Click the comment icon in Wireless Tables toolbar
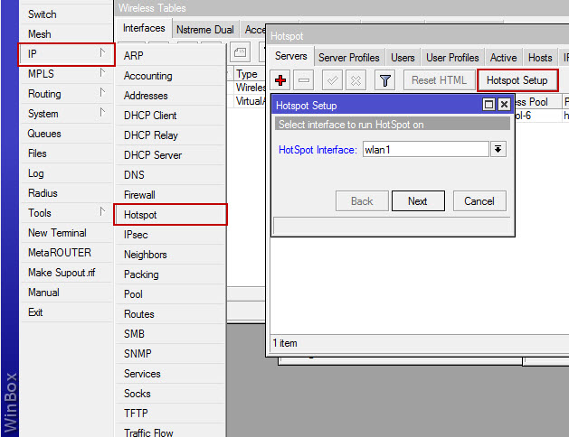The width and height of the screenshot is (569, 437). (x=241, y=52)
